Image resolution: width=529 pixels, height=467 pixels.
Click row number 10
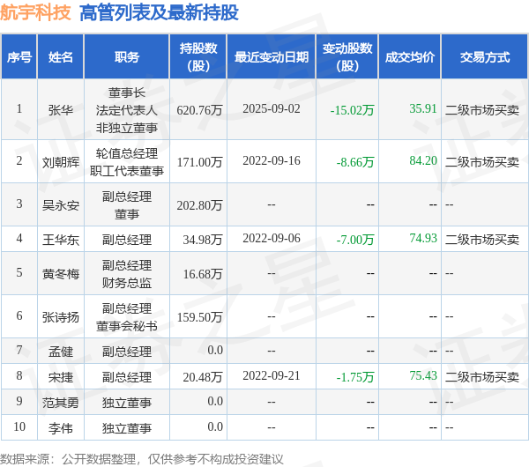(19, 426)
